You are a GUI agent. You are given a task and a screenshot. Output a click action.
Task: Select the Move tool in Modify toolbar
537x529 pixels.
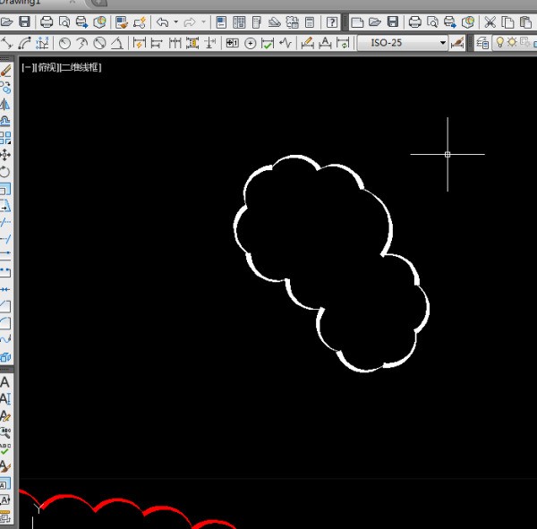(x=5, y=155)
